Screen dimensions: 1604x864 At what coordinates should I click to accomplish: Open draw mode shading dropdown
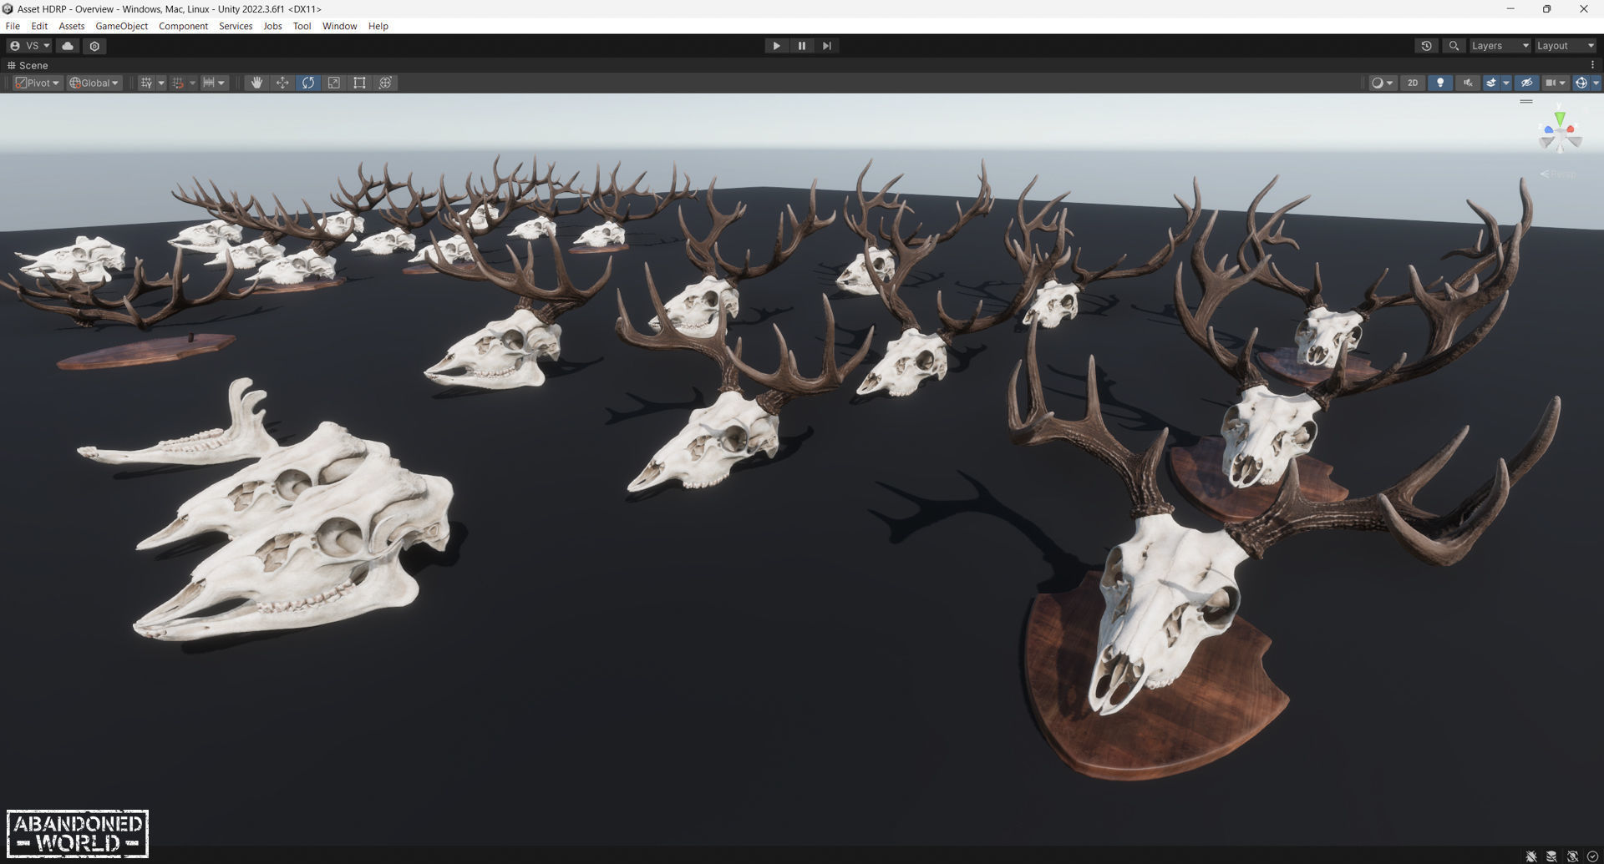coord(1382,83)
